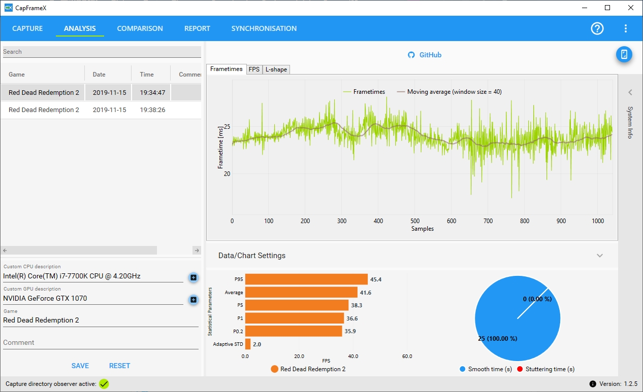Click the Comment column header
The height and width of the screenshot is (392, 643).
(190, 75)
